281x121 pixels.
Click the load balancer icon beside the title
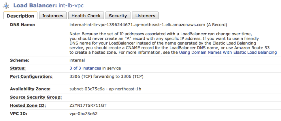point(6,6)
